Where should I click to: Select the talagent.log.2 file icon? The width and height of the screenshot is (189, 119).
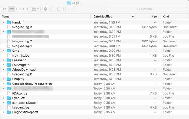click(9, 41)
